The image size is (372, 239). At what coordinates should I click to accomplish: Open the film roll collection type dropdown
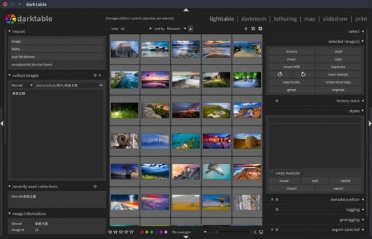[x=22, y=85]
